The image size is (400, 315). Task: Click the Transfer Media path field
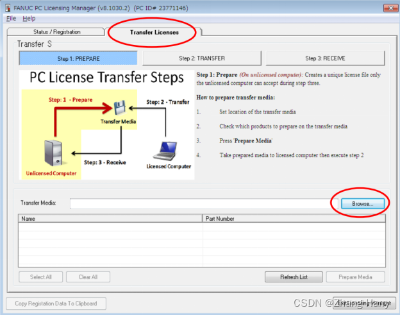(204, 203)
